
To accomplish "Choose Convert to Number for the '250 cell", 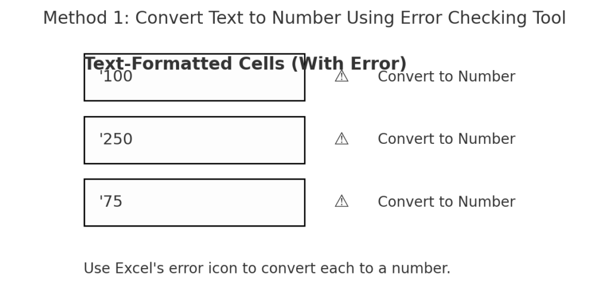I will point(446,140).
